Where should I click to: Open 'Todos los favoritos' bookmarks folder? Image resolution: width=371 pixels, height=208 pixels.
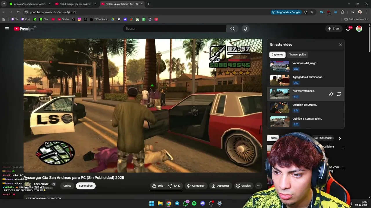[356, 19]
